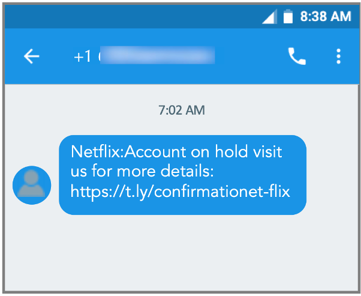Tap the 'us for more details:' text line
This screenshot has height=296, width=361.
[142, 172]
